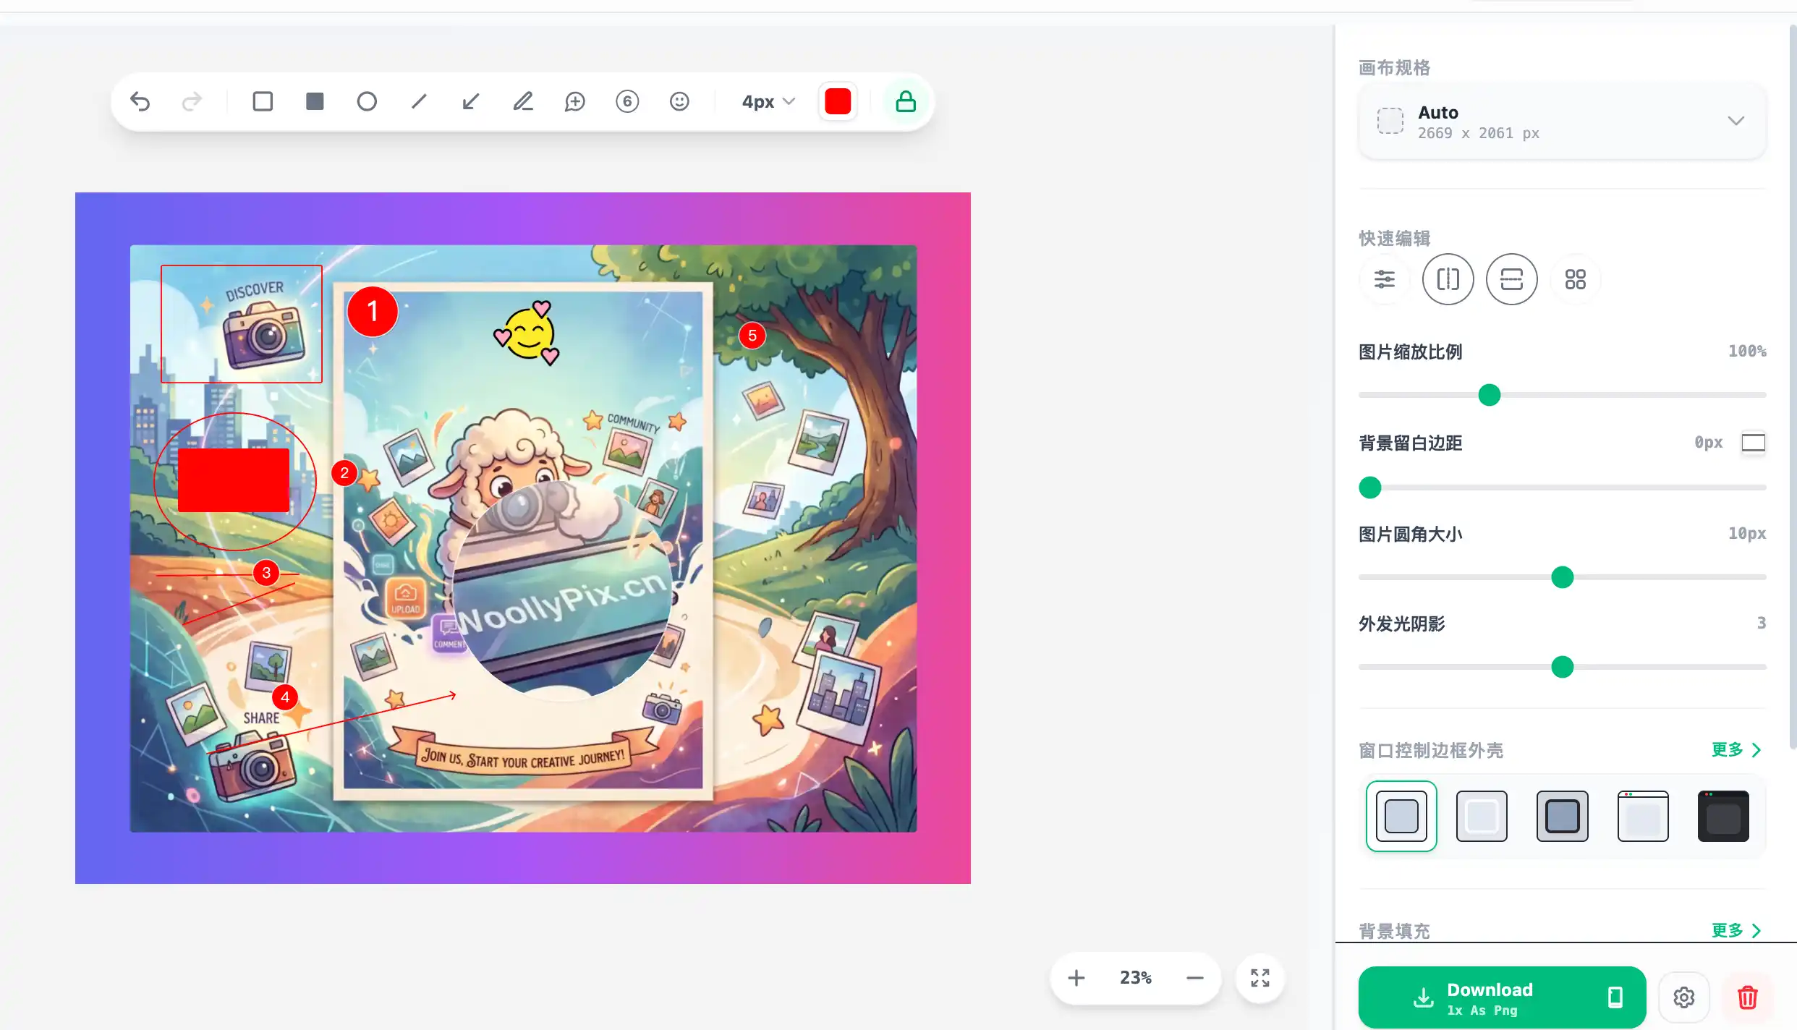Image resolution: width=1797 pixels, height=1030 pixels.
Task: Open the four-square grid layout icon
Action: [x=1576, y=279]
